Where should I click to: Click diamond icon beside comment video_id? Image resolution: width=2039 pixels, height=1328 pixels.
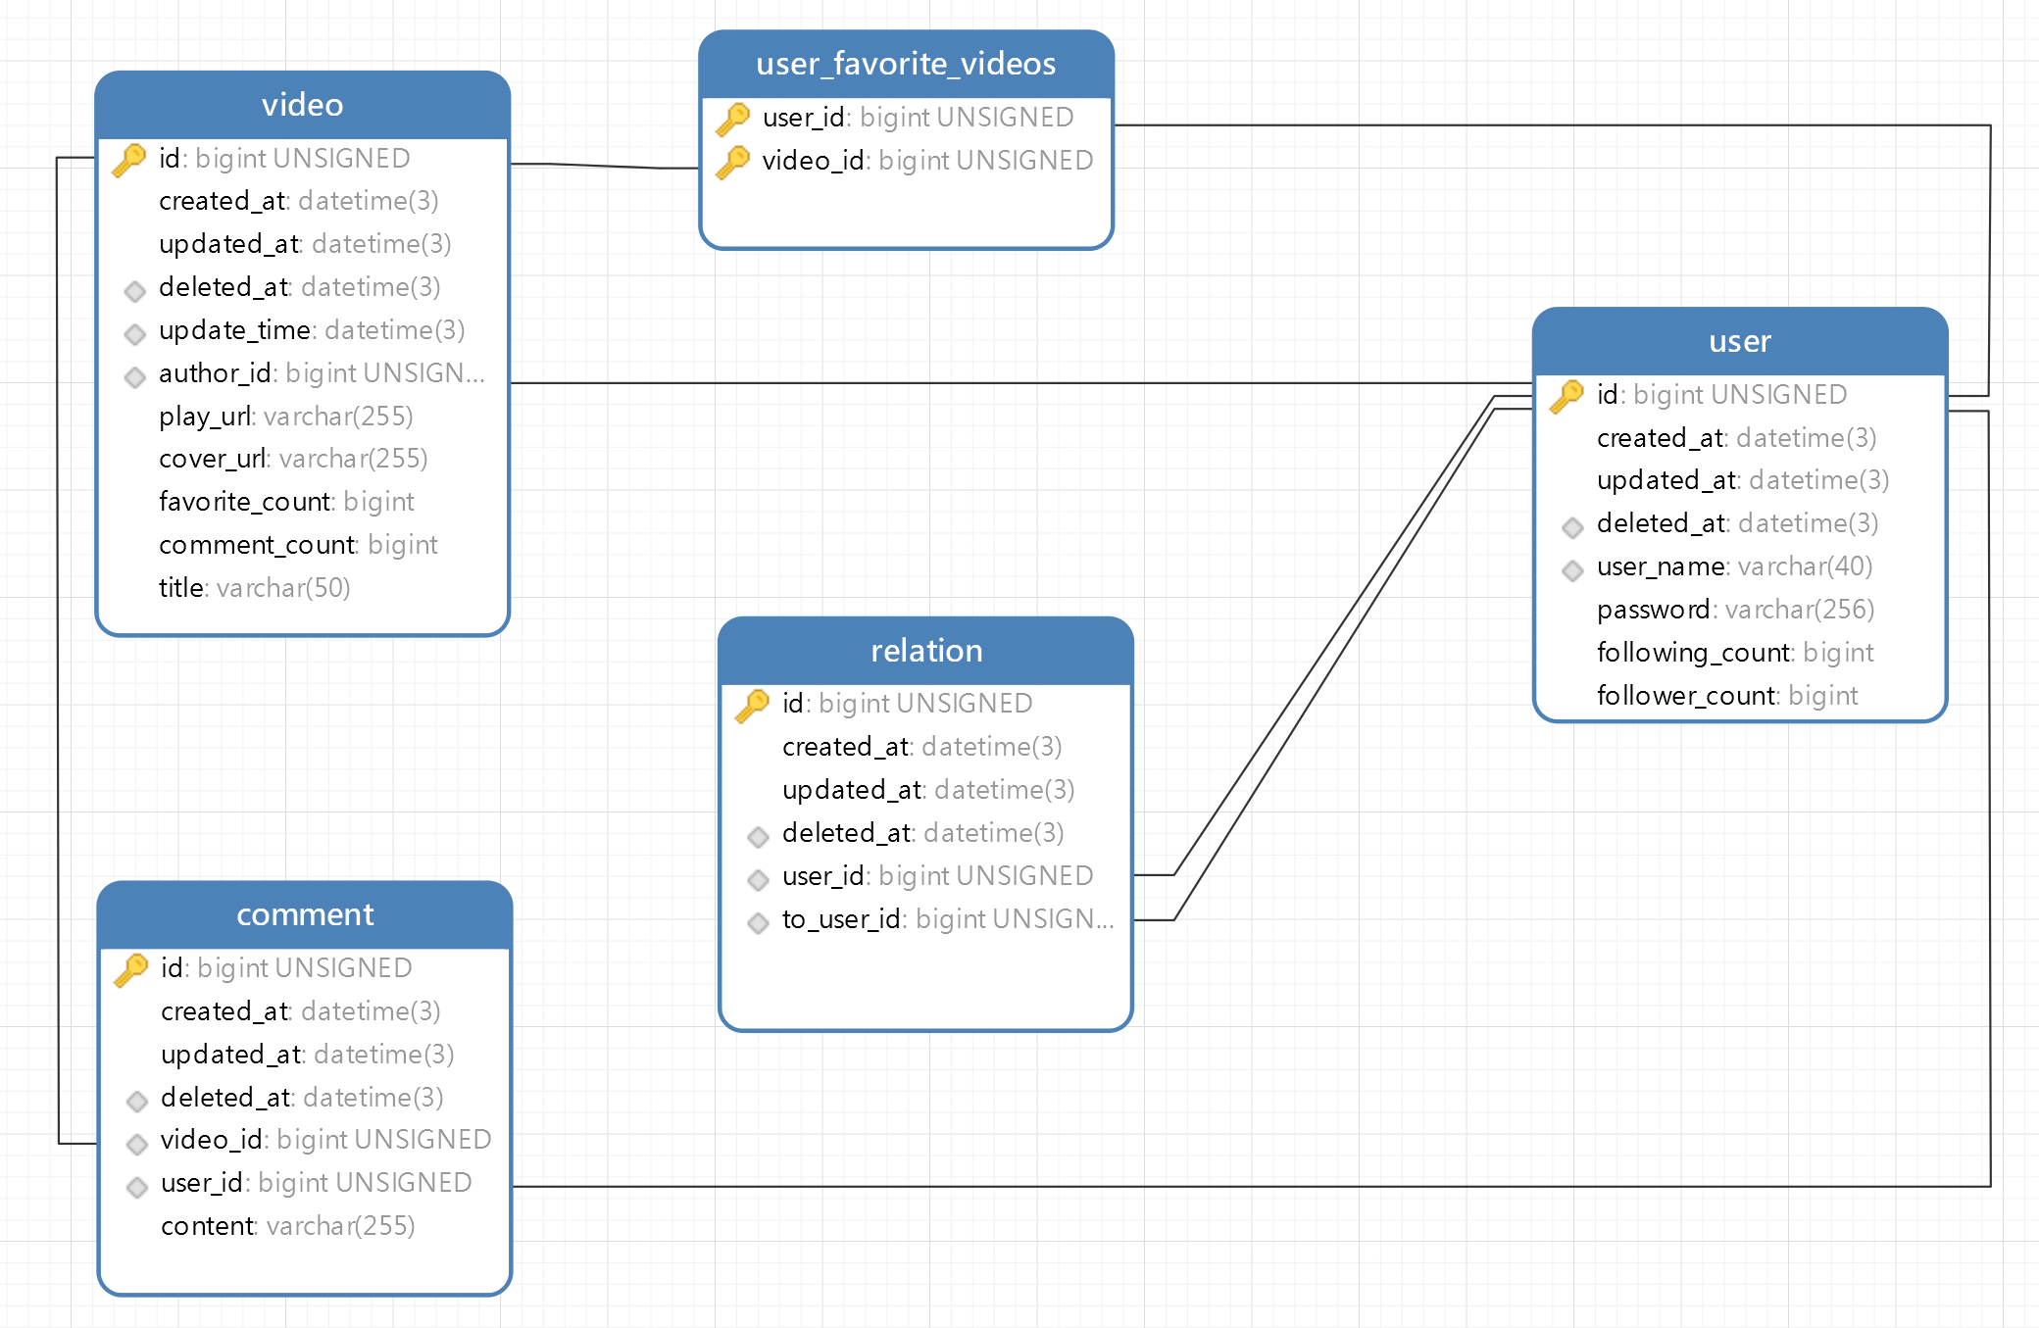point(137,1143)
